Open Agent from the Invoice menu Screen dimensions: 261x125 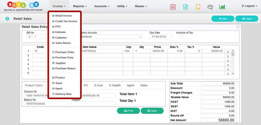(57, 88)
